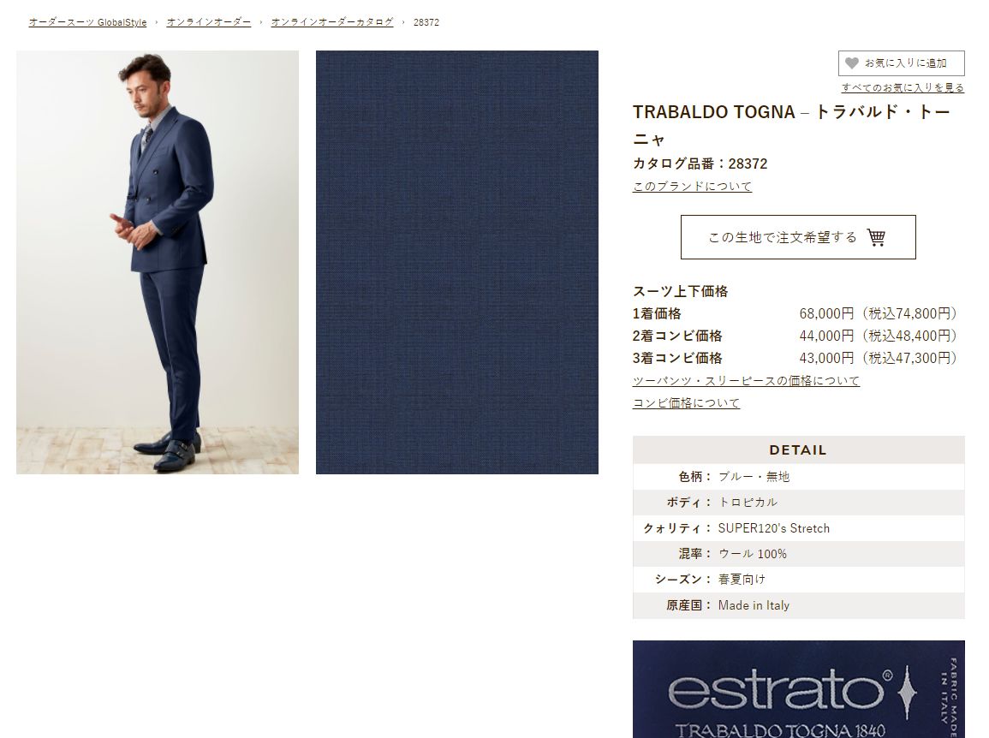Click the DETAIL section header

pos(799,449)
